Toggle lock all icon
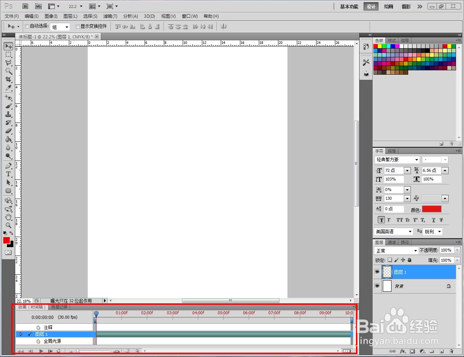The height and width of the screenshot is (357, 464). point(409,260)
